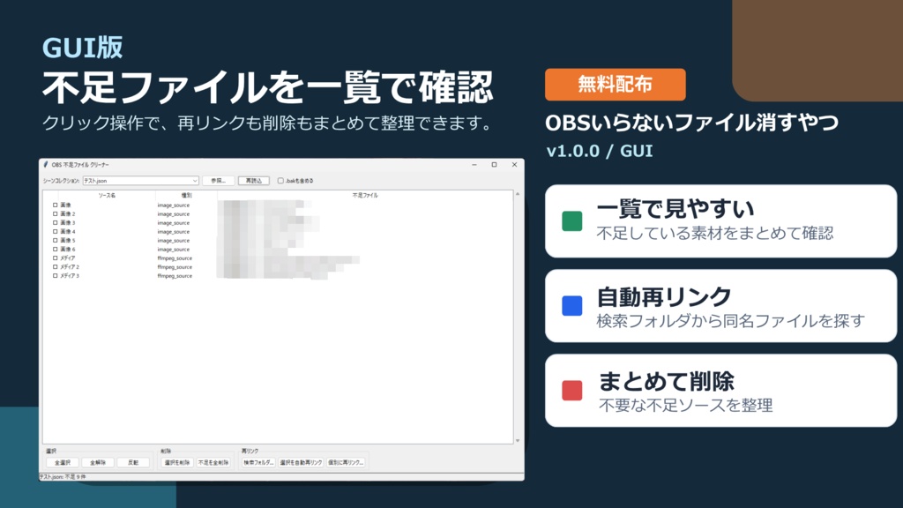Click the 反転 invert selection button
Viewport: 903px width, 508px height.
coord(133,462)
